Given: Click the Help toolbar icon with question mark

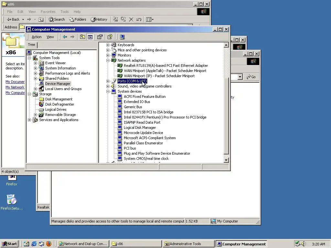Looking at the screenshot, I should [110, 37].
